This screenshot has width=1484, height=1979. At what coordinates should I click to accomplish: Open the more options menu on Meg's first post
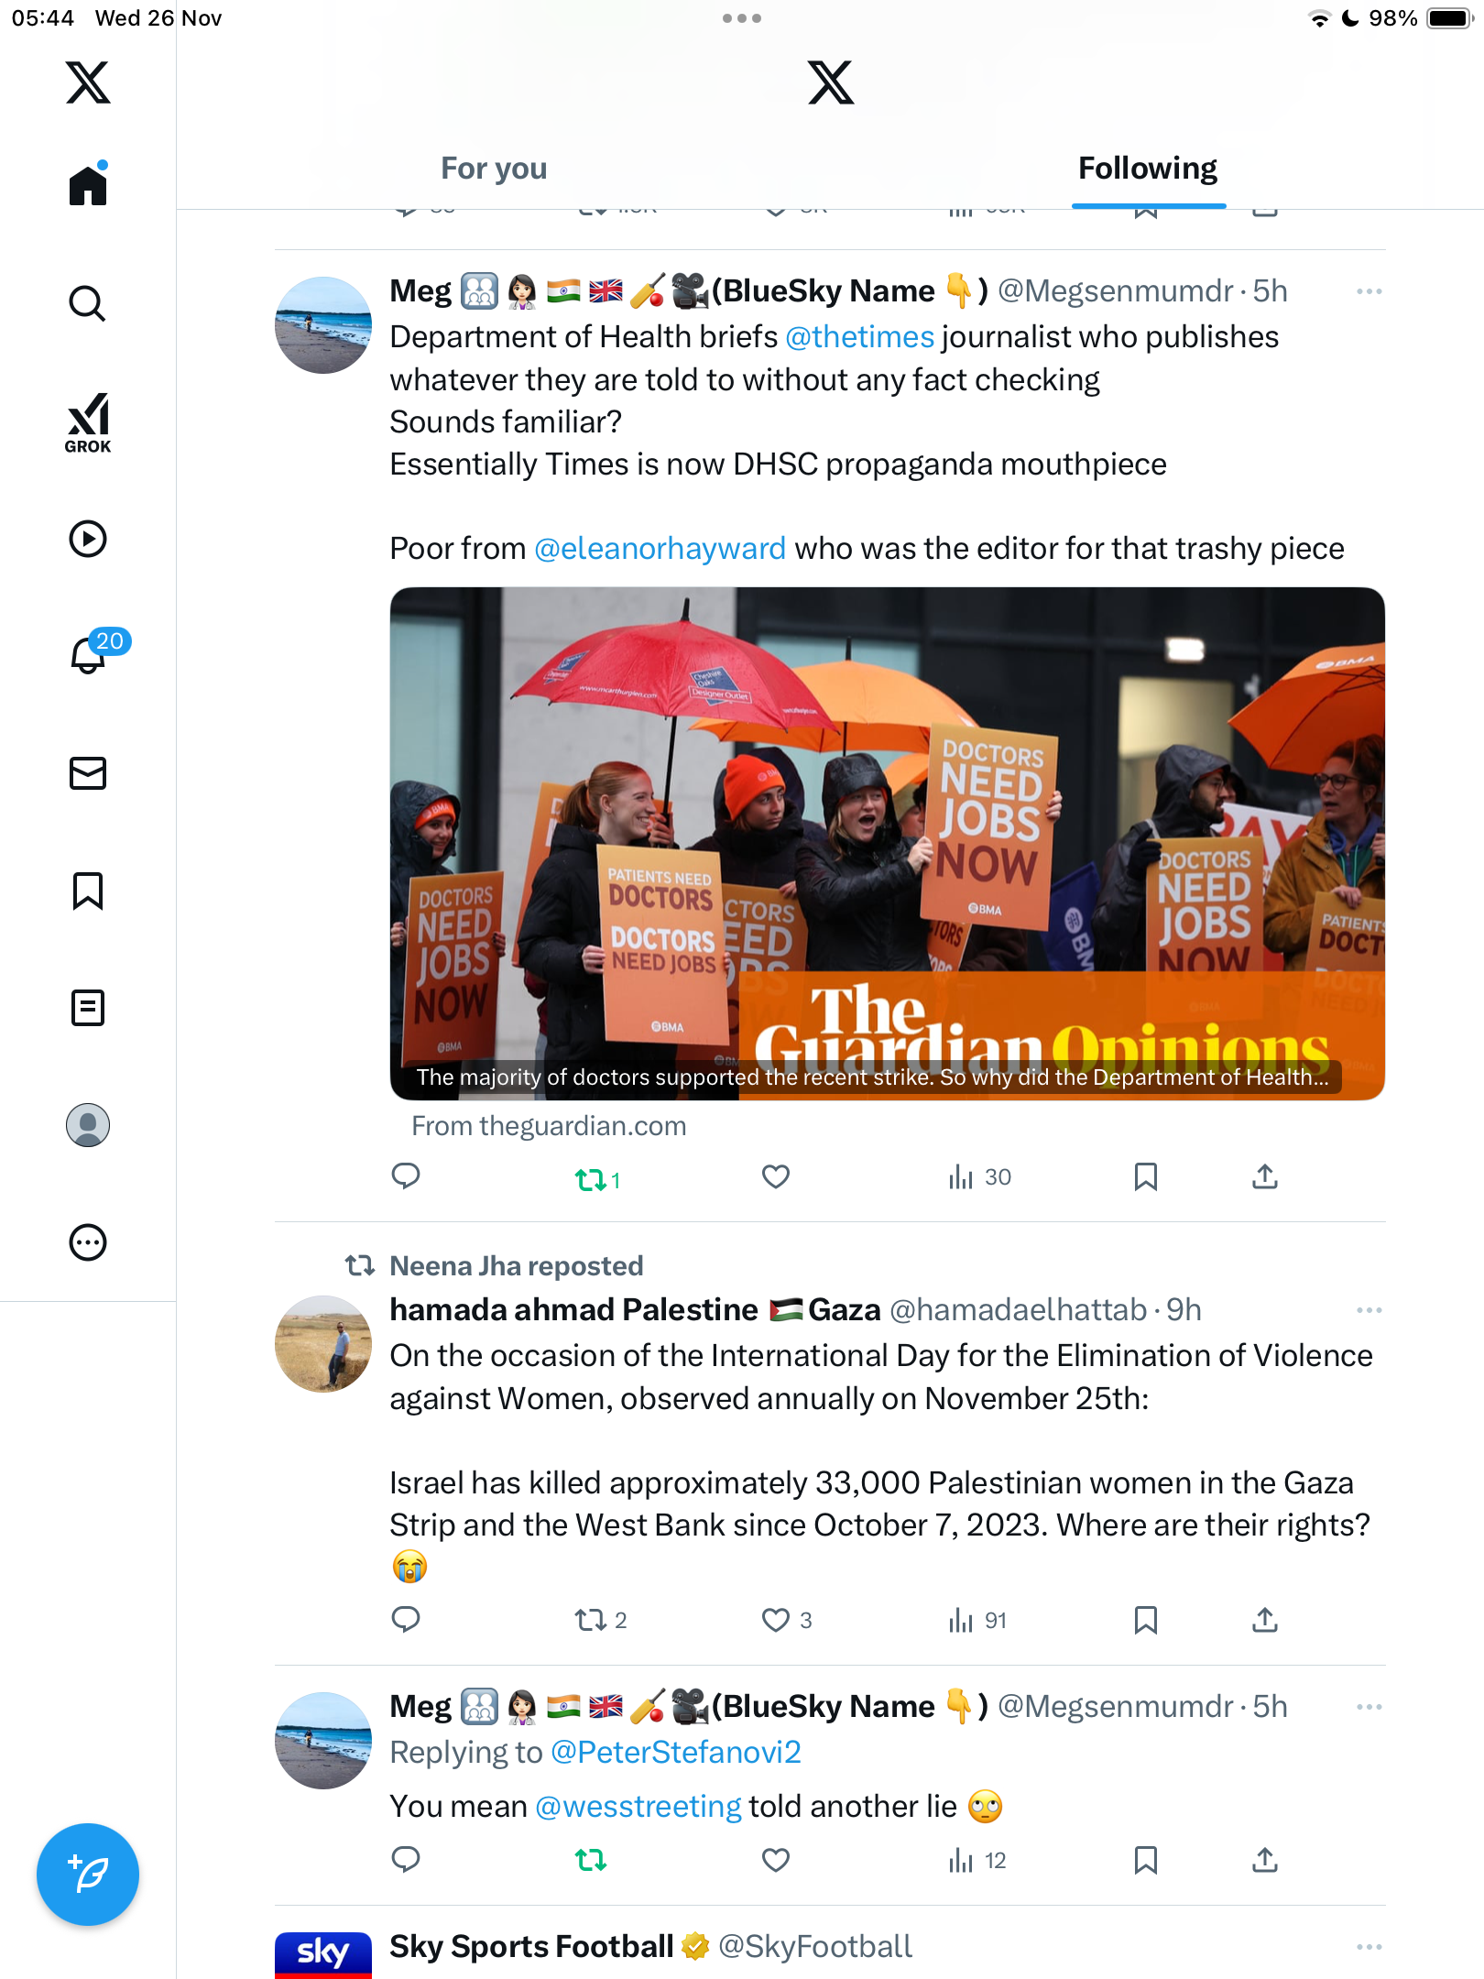pos(1369,291)
